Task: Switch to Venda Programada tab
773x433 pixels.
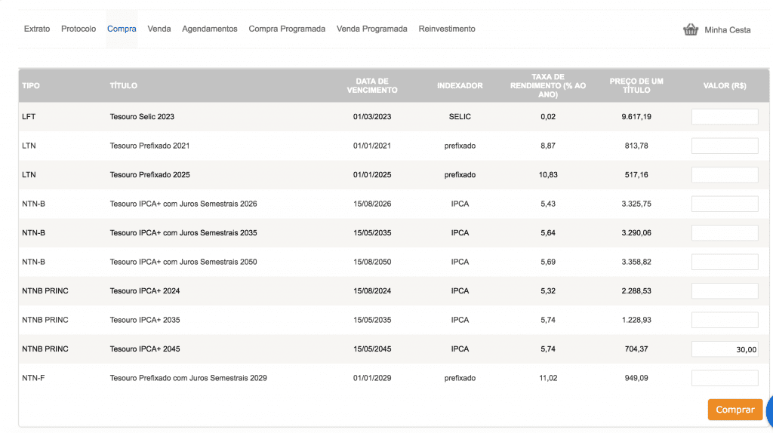Action: 371,29
